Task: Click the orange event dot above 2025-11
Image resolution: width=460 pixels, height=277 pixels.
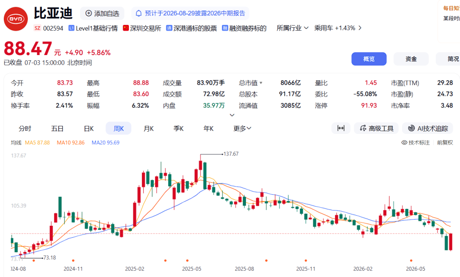Action: [x=306, y=260]
